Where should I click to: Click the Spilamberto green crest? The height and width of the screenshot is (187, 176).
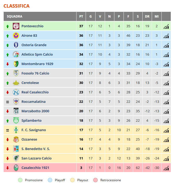16,120
